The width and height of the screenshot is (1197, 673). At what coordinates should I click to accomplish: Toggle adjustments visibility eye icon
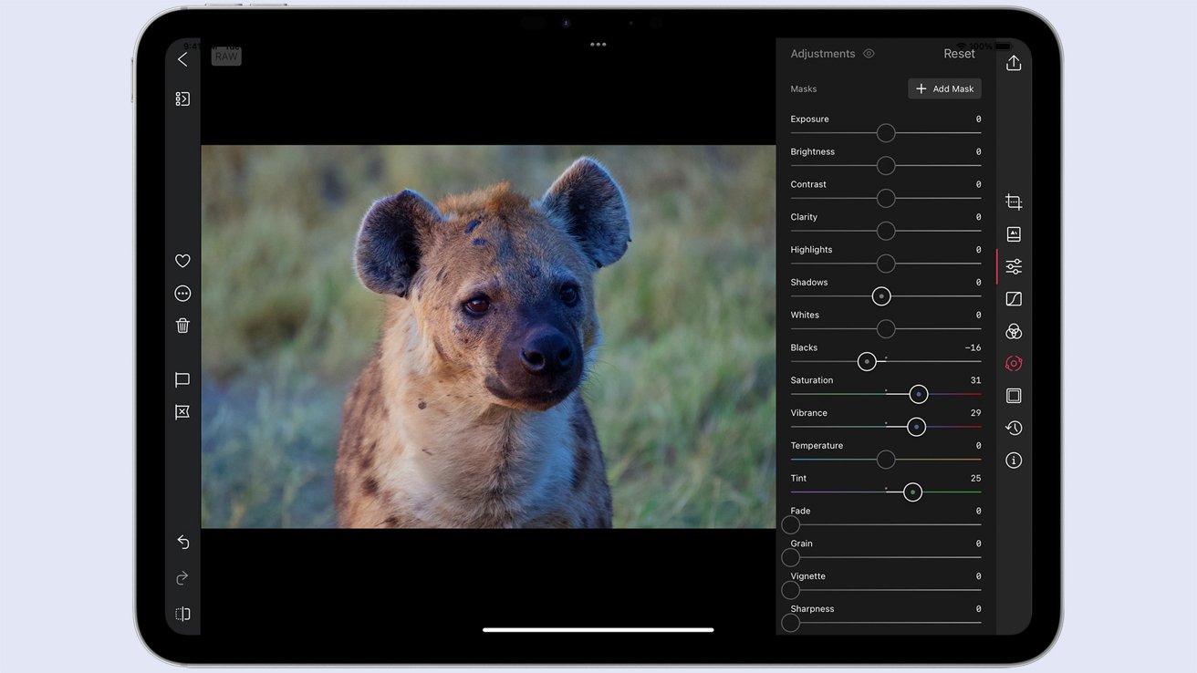click(869, 54)
